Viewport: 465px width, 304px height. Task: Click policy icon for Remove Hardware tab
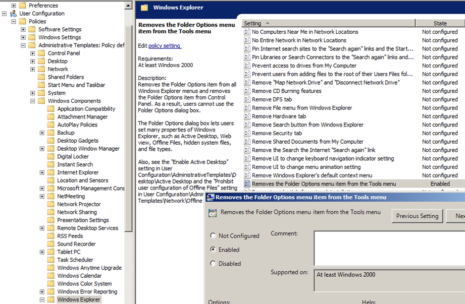click(x=247, y=116)
